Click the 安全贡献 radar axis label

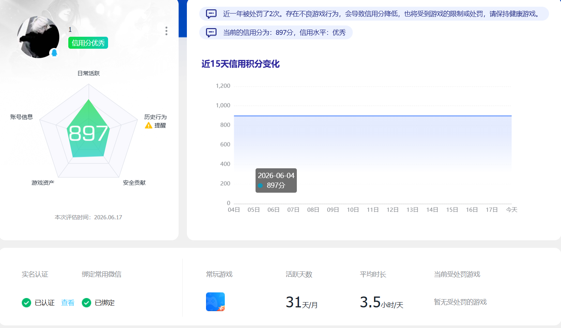coord(134,183)
